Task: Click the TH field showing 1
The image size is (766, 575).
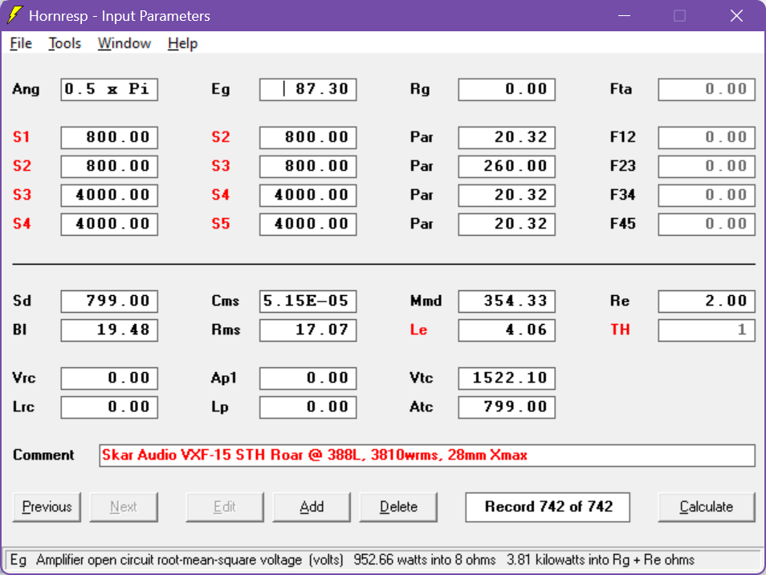Action: pos(707,330)
